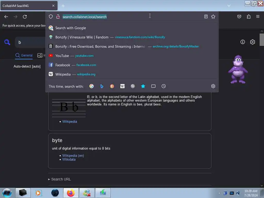Select the YouTube suggestion row
The image size is (264, 198).
coord(132,56)
